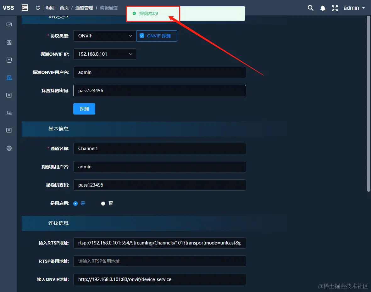Collapse the sidebar with the menu icon
371x292 pixels.
(25, 8)
